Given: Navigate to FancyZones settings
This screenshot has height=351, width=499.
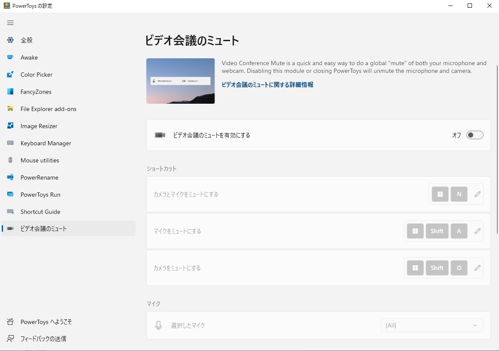Looking at the screenshot, I should pos(68,92).
